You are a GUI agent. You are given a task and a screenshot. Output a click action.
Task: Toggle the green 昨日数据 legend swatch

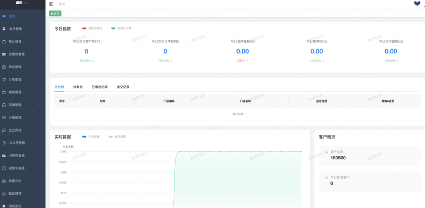click(110, 137)
